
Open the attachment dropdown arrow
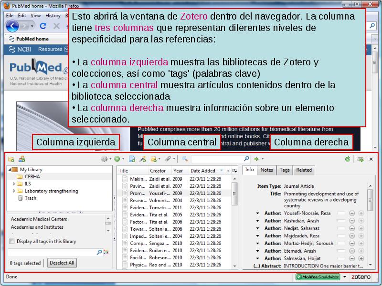click(174, 159)
